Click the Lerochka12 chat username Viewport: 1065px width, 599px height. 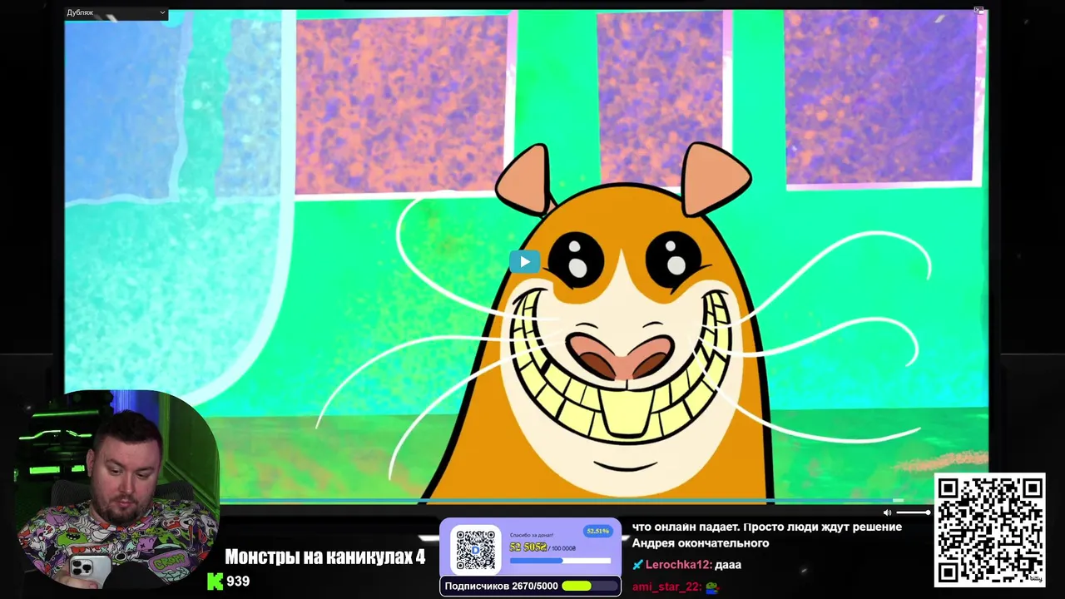coord(678,564)
